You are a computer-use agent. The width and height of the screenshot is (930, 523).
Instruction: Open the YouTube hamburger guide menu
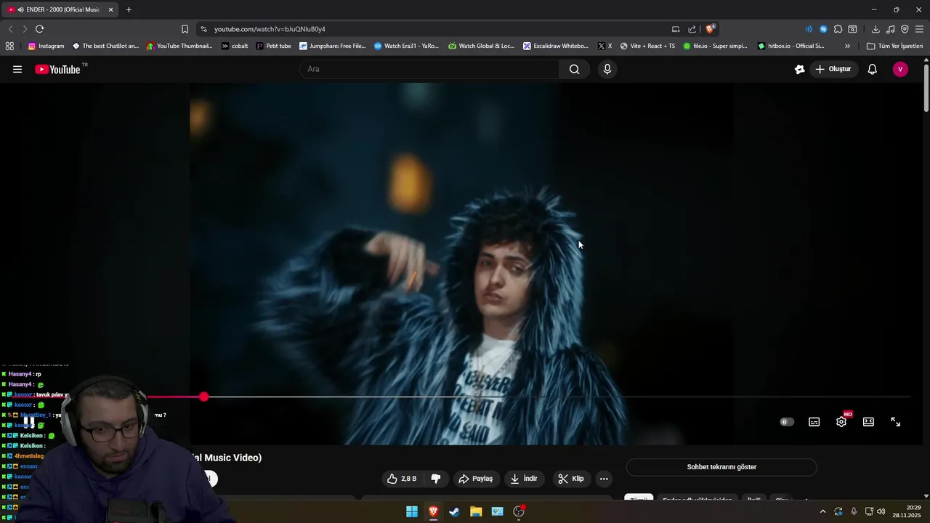coord(17,69)
